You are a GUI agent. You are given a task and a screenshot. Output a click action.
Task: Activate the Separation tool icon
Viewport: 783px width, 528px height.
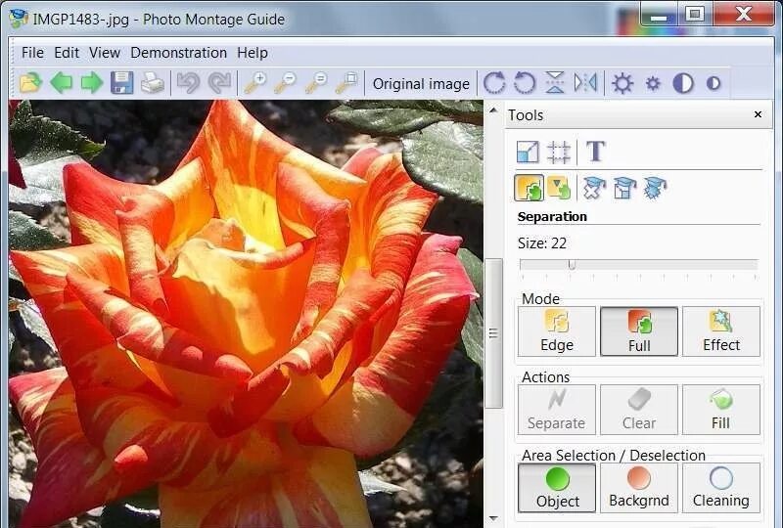[x=530, y=188]
